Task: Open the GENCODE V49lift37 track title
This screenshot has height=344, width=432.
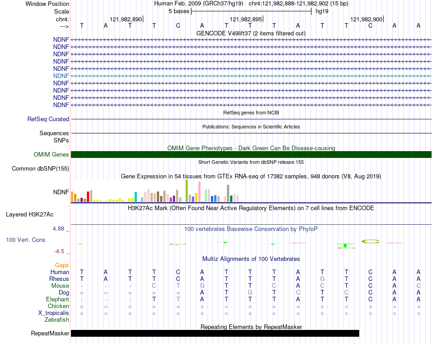Action: (x=251, y=34)
